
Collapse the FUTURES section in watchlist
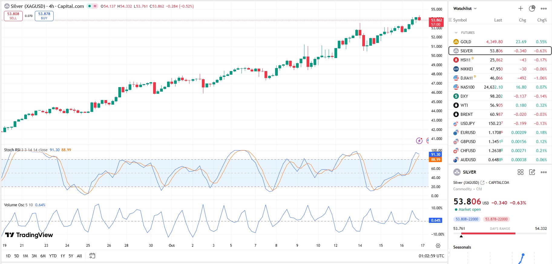tap(456, 33)
